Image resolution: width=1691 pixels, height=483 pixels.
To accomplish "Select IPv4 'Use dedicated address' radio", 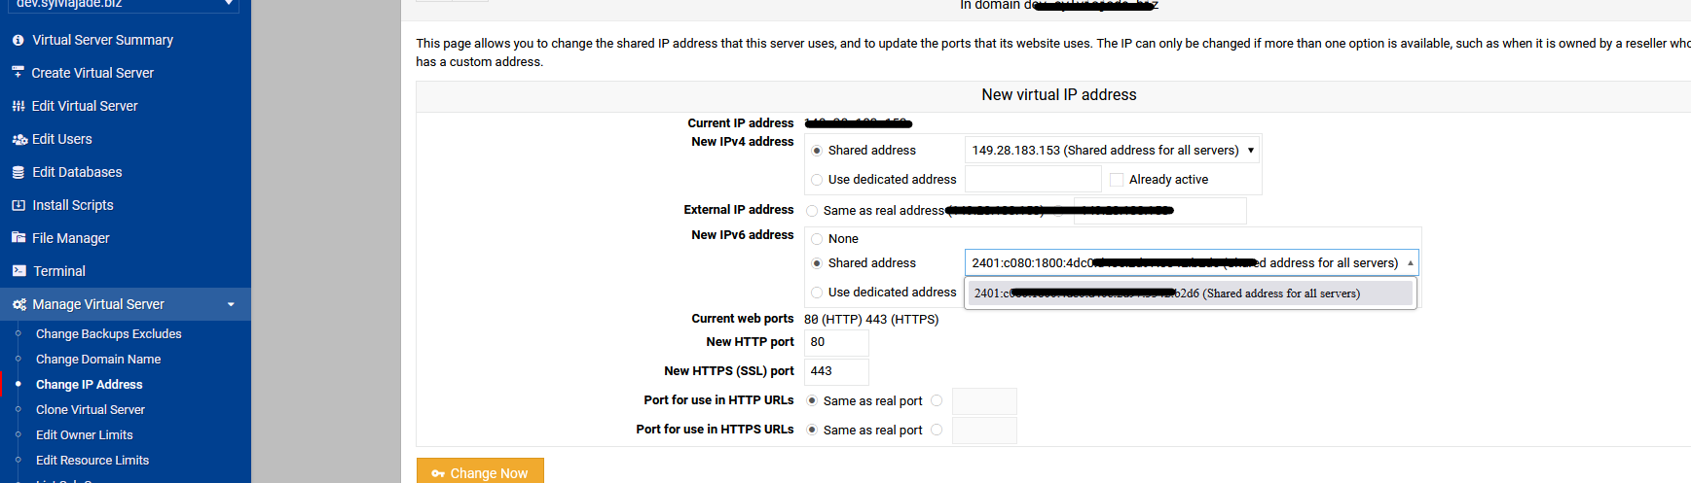I will (817, 180).
